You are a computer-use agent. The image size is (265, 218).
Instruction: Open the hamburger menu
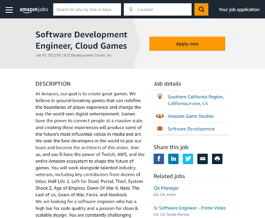click(9, 9)
